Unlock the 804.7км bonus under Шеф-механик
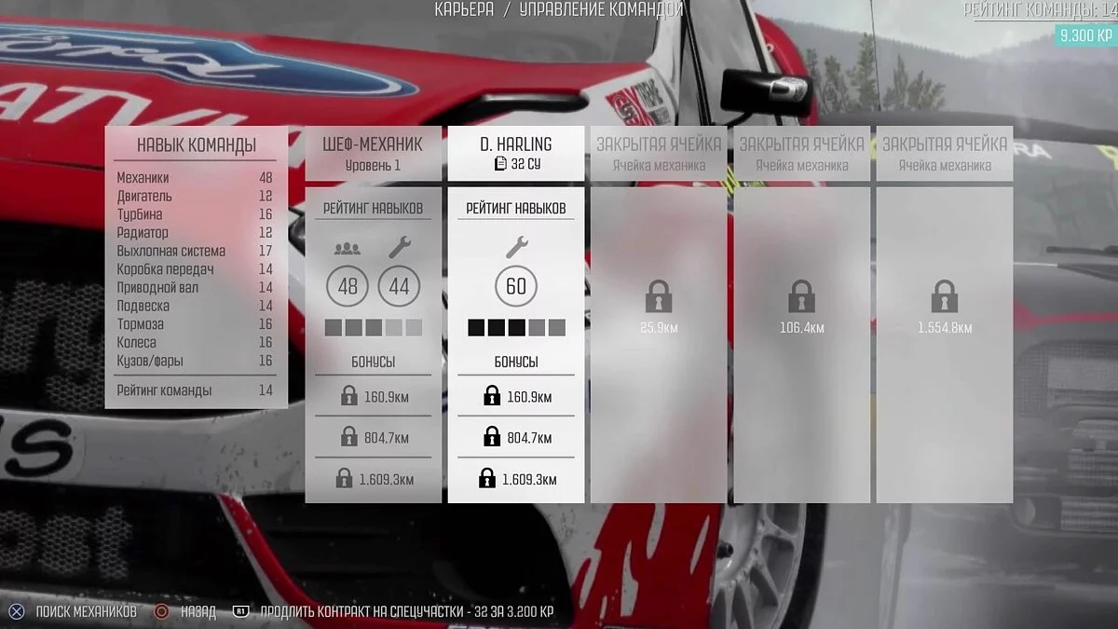1118x629 pixels. (348, 436)
